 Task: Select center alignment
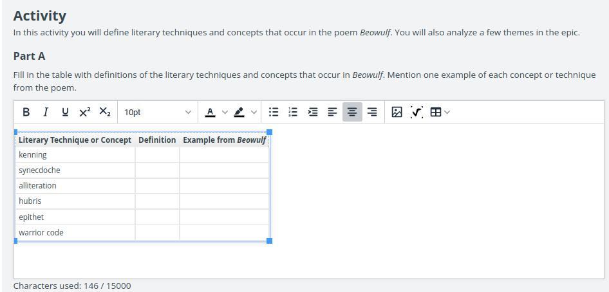pos(352,112)
